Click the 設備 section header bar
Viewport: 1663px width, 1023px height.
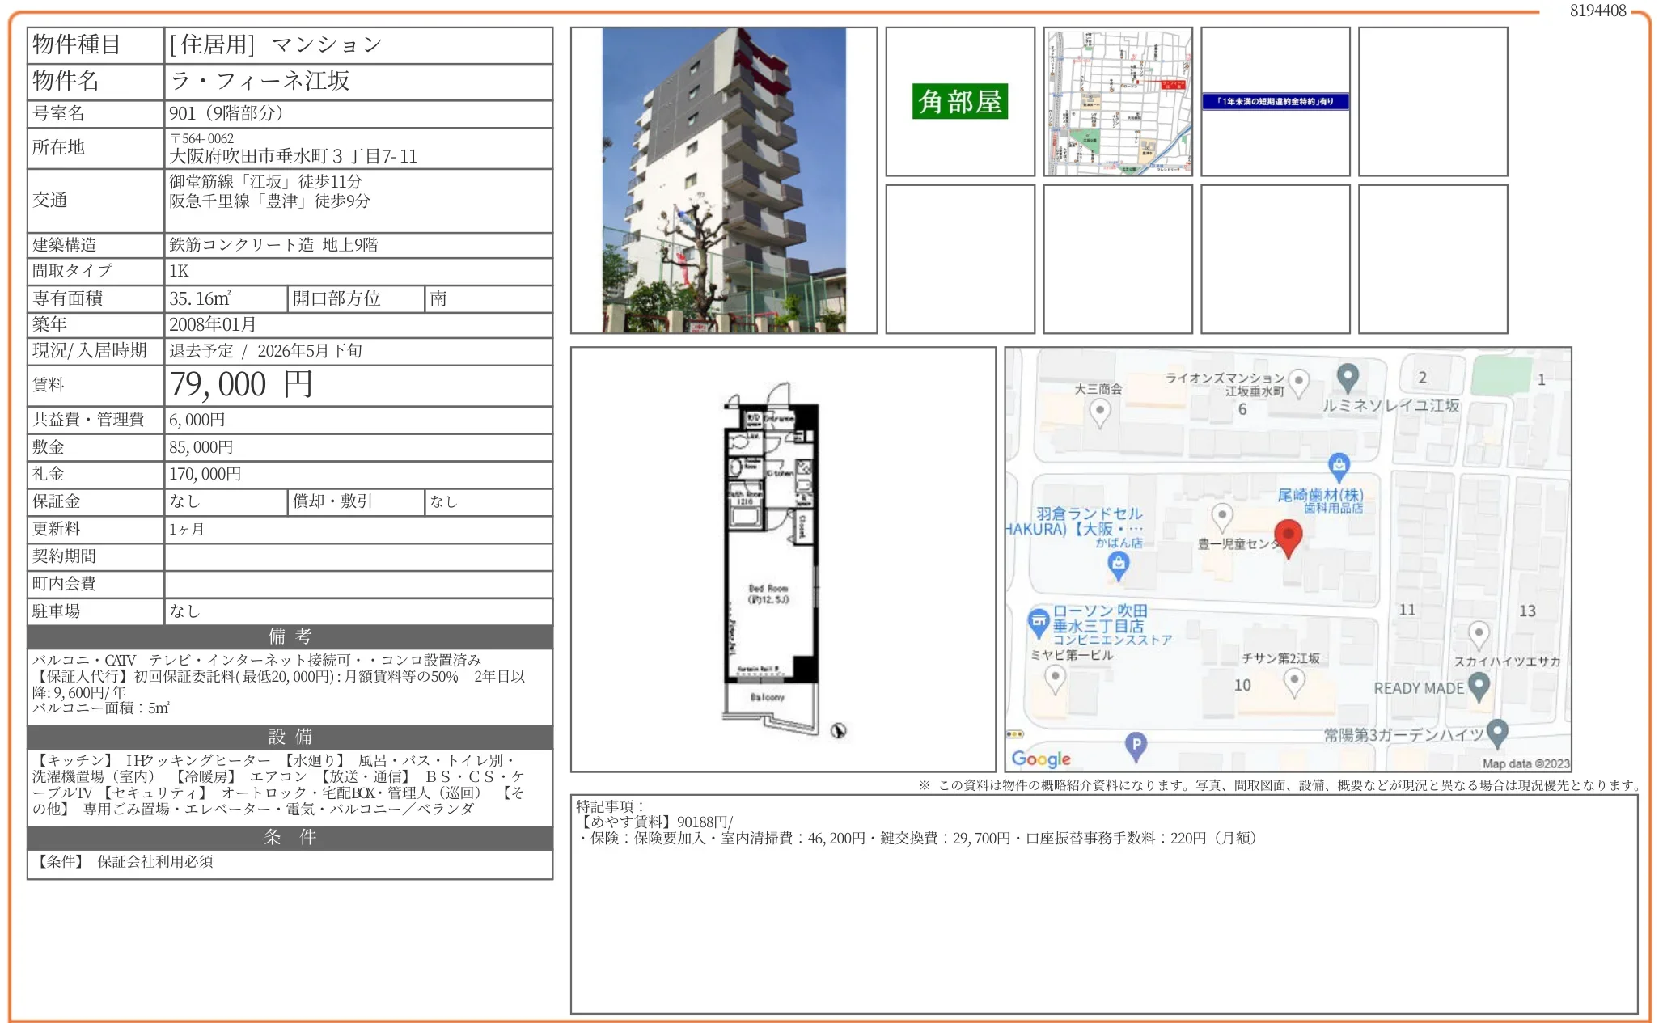point(290,737)
